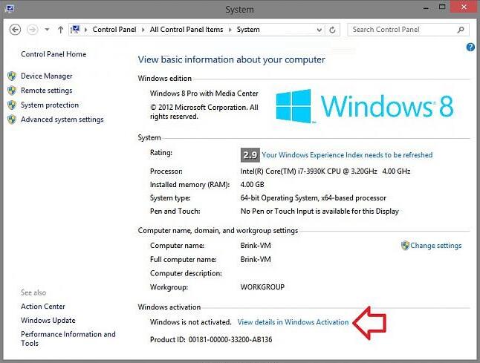The height and width of the screenshot is (363, 480).
Task: Click the shield icon beside System protection
Action: tap(12, 105)
